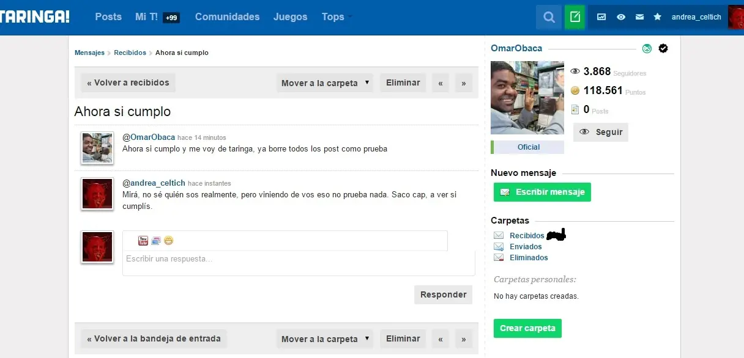Go to previous message with top « button
Viewport: 744px width, 358px height.
pyautogui.click(x=441, y=83)
